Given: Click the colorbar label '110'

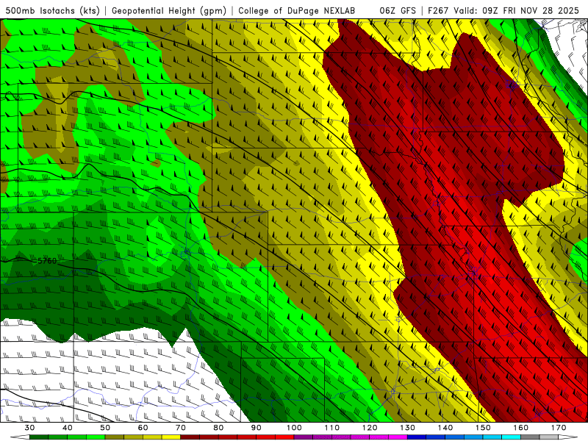Looking at the screenshot, I should (x=332, y=428).
